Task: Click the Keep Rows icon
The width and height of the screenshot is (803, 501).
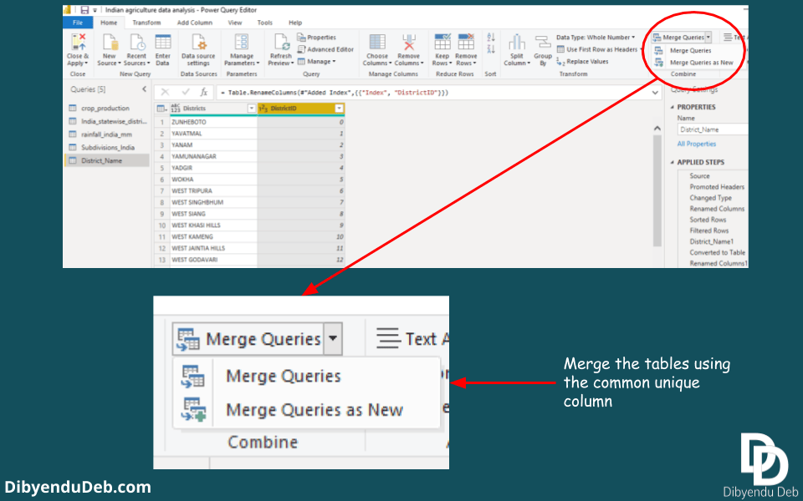Action: coord(442,42)
